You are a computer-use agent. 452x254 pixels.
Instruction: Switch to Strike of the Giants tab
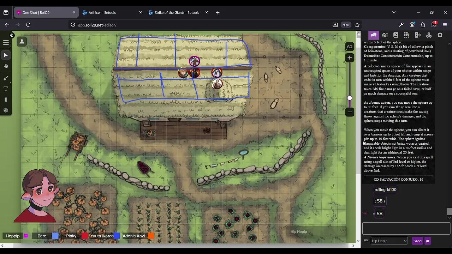(177, 13)
